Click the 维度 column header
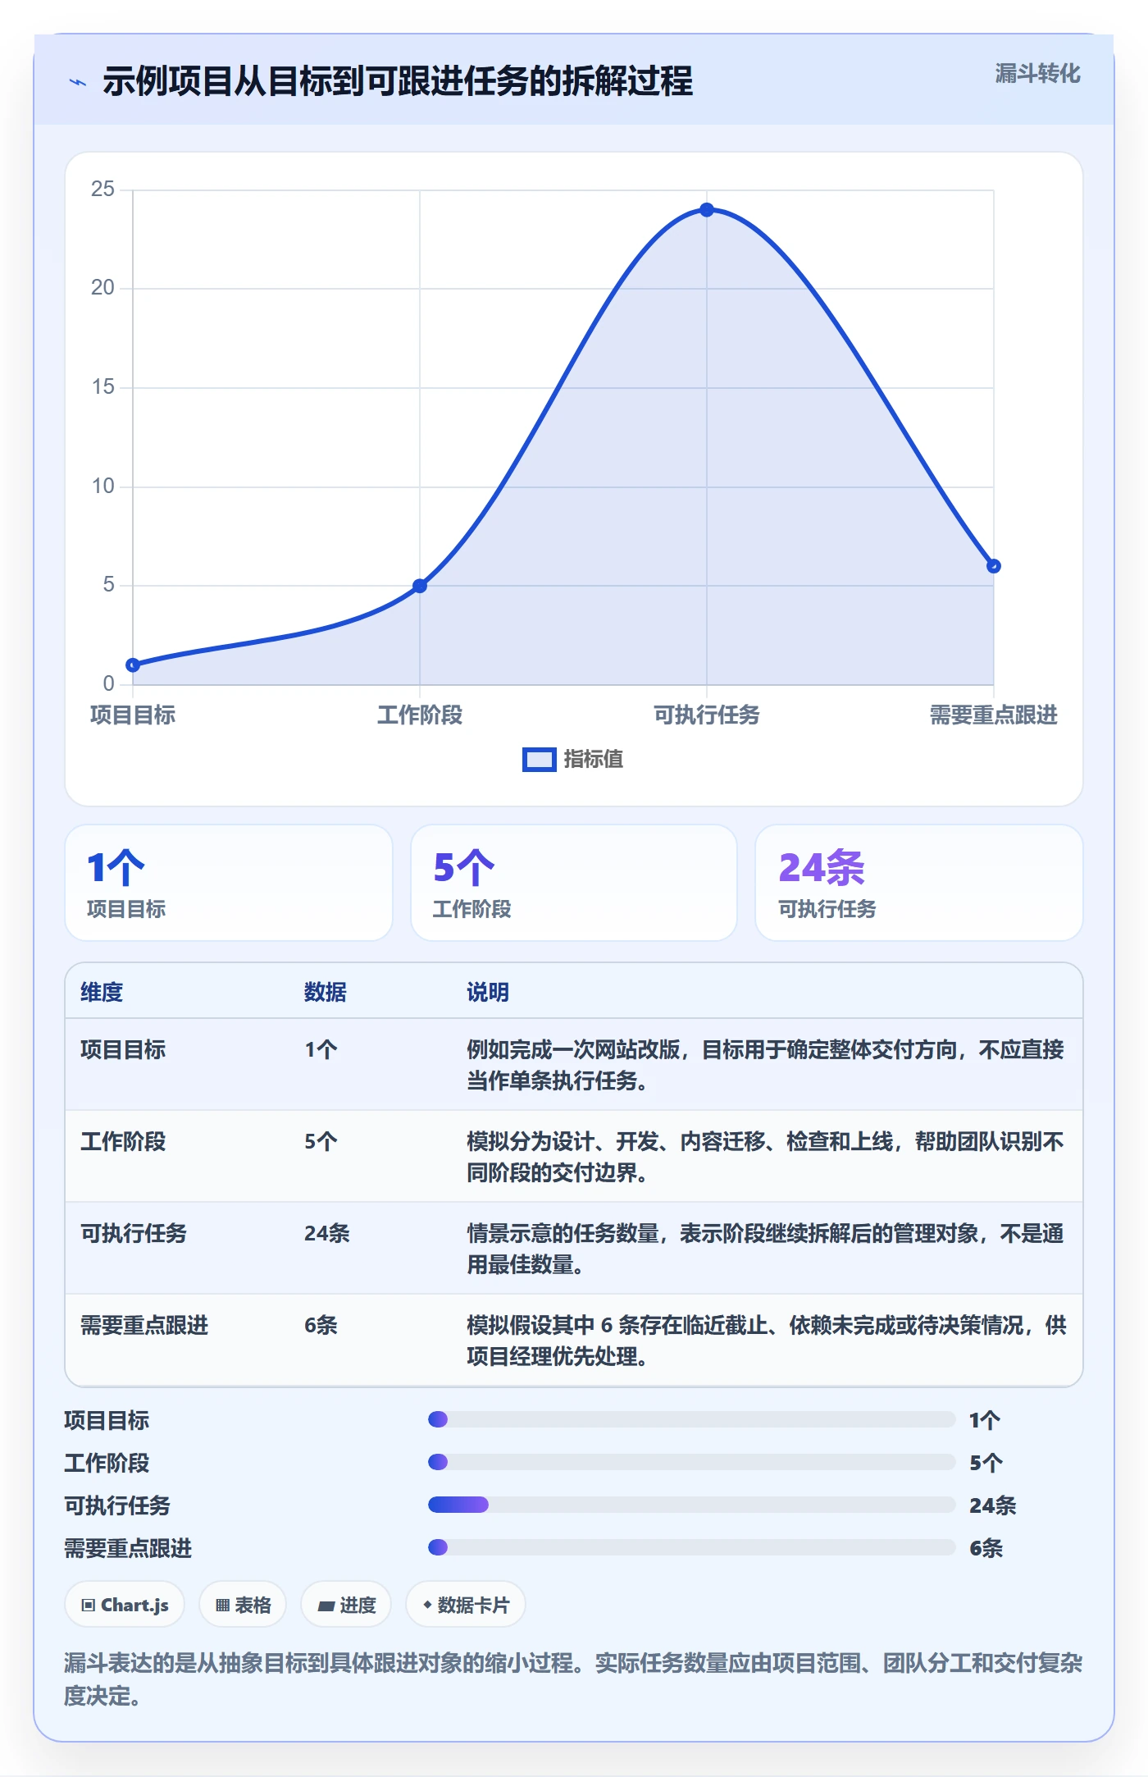This screenshot has width=1148, height=1777. pyautogui.click(x=102, y=993)
